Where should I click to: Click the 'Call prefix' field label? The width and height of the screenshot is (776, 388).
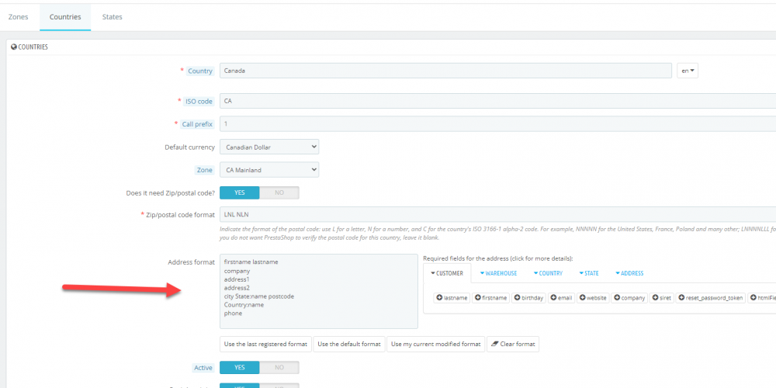[197, 124]
